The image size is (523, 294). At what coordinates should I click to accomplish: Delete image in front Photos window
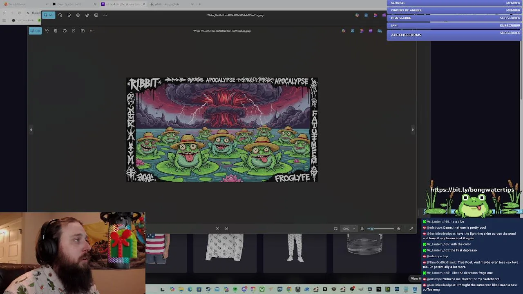[56, 31]
